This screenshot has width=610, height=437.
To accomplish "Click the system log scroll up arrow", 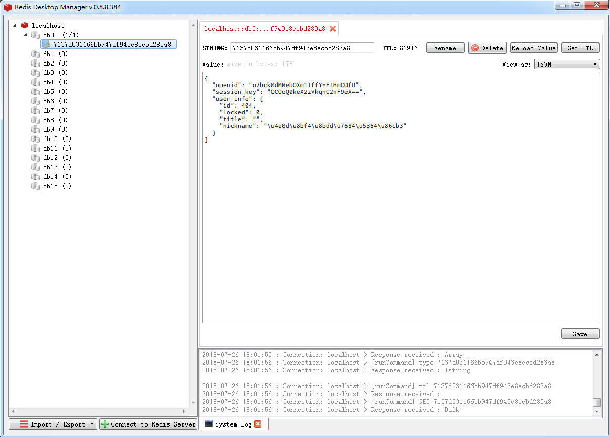I will pyautogui.click(x=596, y=354).
